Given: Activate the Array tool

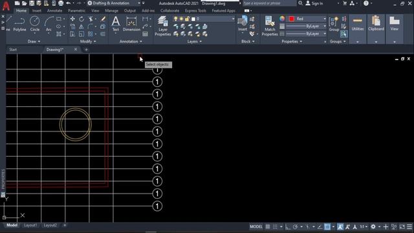Looking at the screenshot, I should 91,34.
